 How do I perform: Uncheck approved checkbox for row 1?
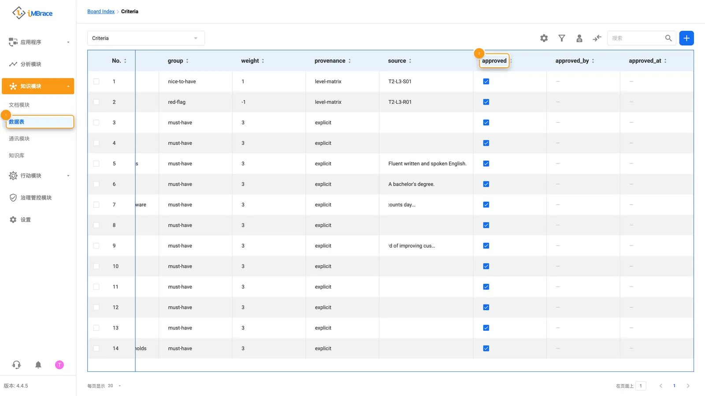coord(486,81)
